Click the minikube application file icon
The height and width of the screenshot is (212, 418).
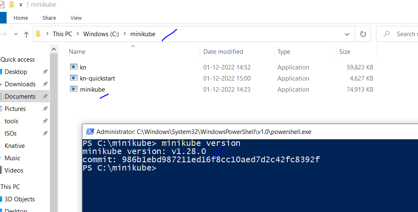point(74,89)
